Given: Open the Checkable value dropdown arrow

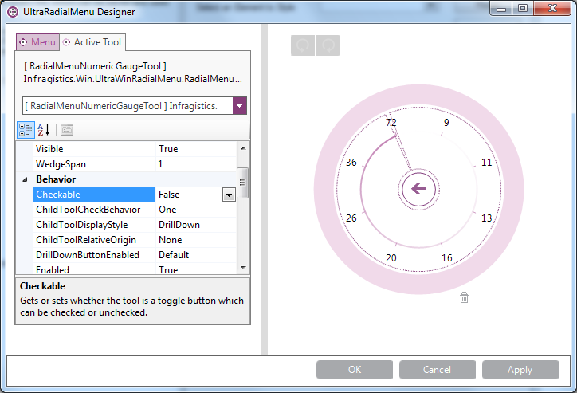Looking at the screenshot, I should click(x=228, y=195).
